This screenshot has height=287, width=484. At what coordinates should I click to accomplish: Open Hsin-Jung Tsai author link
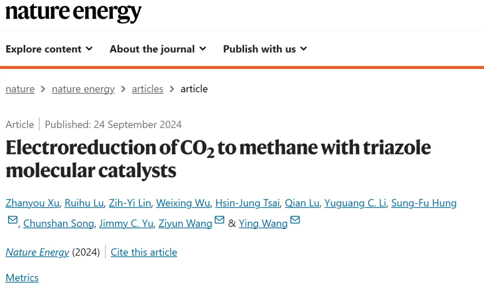click(x=247, y=203)
